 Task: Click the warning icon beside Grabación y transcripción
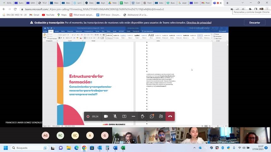(x=32, y=22)
